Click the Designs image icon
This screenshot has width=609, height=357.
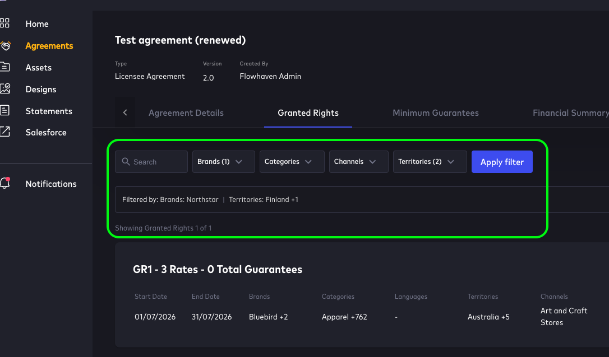(5, 89)
